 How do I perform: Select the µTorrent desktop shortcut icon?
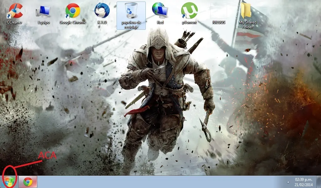[x=189, y=11]
